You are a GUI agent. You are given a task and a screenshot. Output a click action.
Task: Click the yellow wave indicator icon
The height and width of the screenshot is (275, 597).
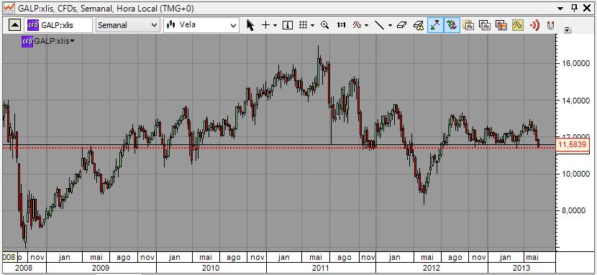(518, 25)
